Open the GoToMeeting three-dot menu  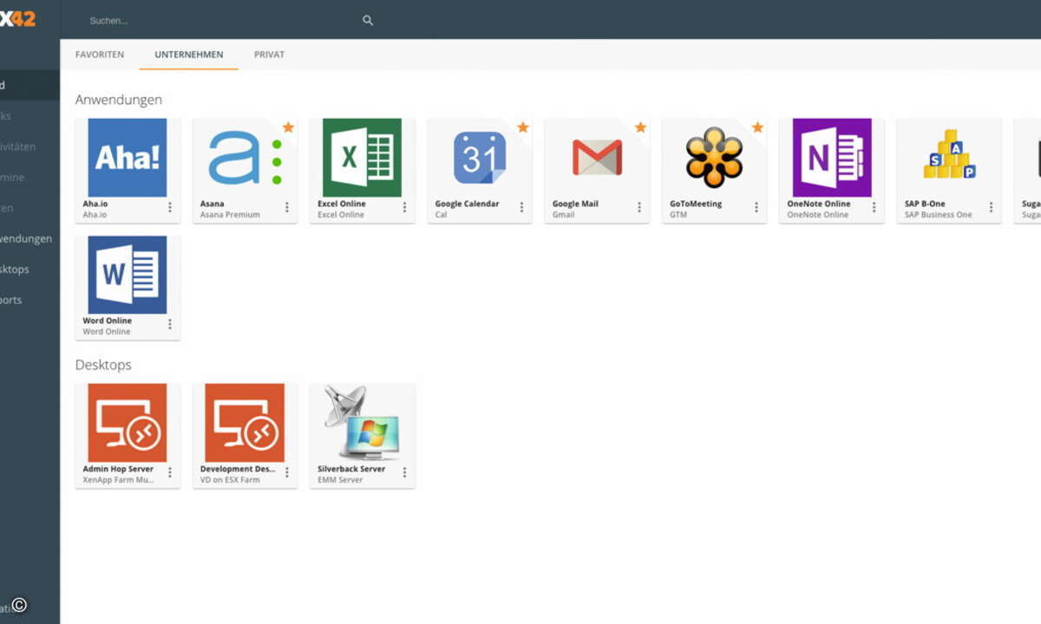point(756,207)
